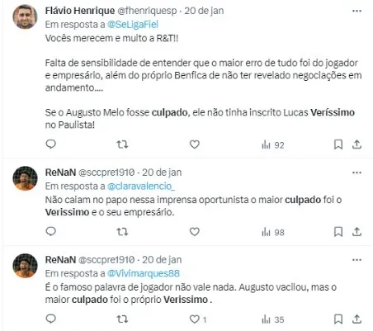Like the tweet that has 1 like
The width and height of the screenshot is (373, 331).
[195, 319]
